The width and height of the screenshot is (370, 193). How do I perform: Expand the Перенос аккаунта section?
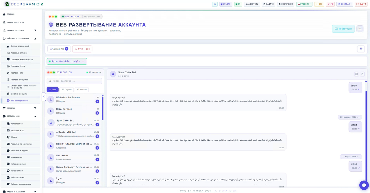point(20,30)
